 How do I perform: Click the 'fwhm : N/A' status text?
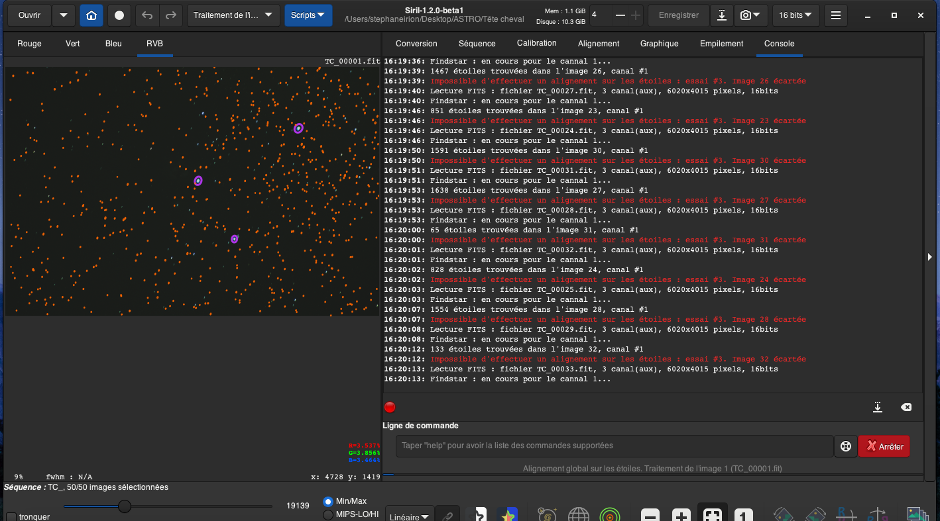tap(69, 477)
